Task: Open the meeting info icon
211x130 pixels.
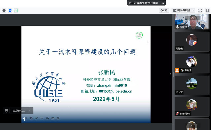Action: pyautogui.click(x=4, y=10)
